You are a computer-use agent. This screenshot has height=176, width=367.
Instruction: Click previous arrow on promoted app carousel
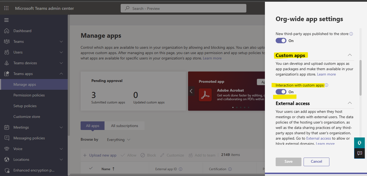click(191, 91)
